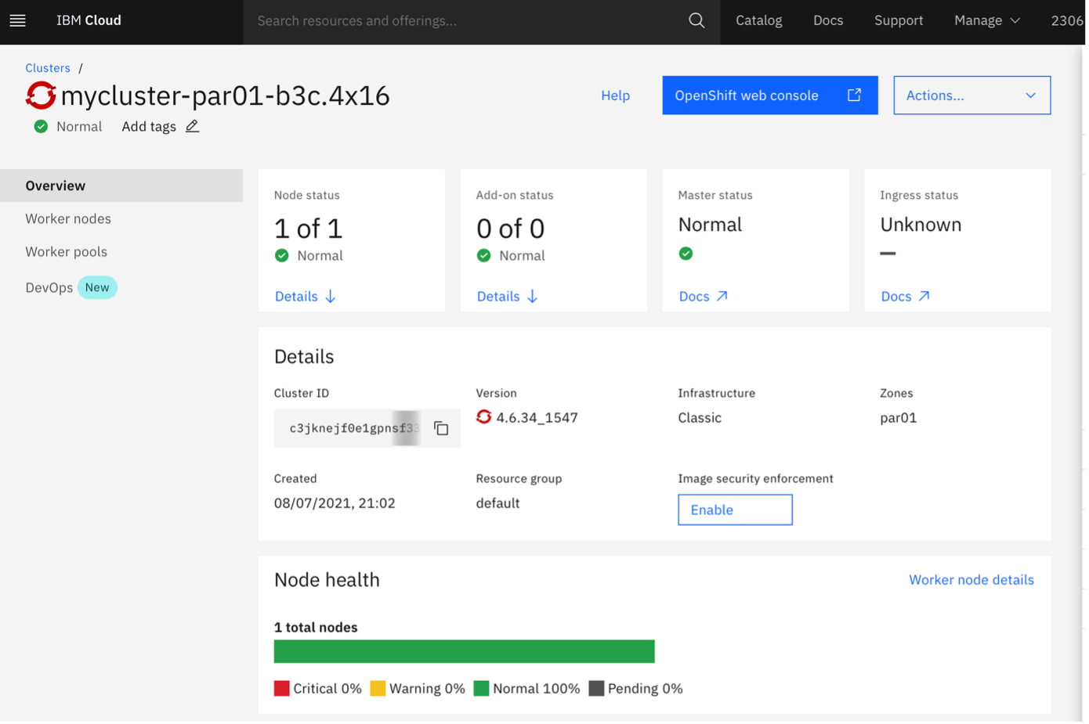Click the OpenShift version icon near 4.6.34_1547
The height and width of the screenshot is (724, 1089).
(x=483, y=417)
